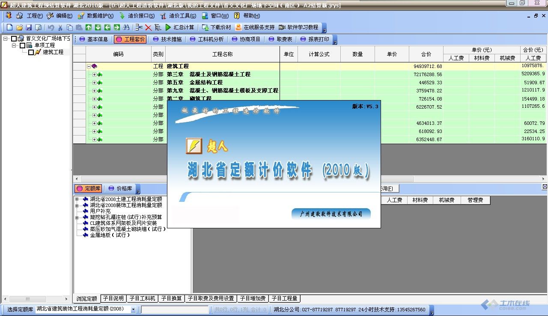
Task: Select the 基本信息 view option
Action: click(93, 39)
